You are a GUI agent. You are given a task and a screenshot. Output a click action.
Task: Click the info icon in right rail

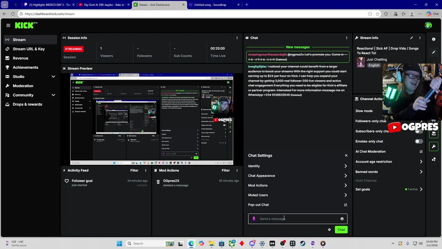pos(434,39)
